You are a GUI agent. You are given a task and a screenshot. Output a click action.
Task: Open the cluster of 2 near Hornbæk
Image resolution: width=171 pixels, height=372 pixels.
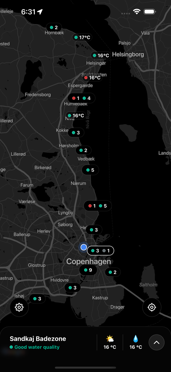(x=54, y=27)
